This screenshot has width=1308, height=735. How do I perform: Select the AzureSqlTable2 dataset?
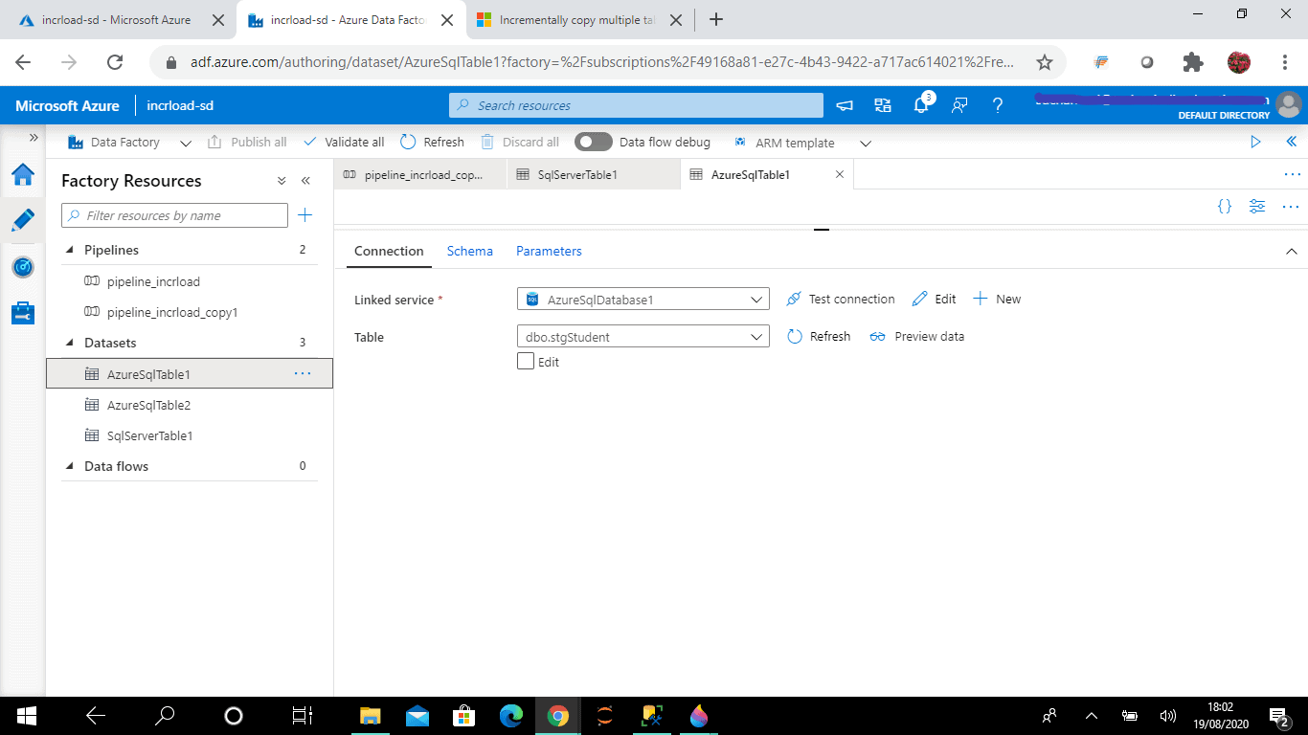(x=148, y=405)
